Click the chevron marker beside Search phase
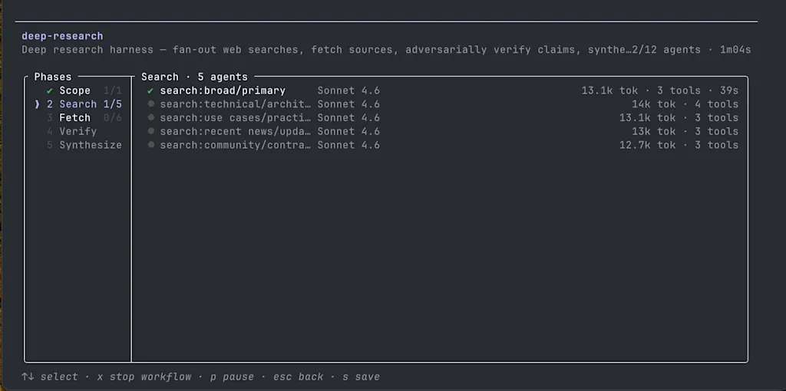Screen dimensions: 786x391 click(x=37, y=104)
